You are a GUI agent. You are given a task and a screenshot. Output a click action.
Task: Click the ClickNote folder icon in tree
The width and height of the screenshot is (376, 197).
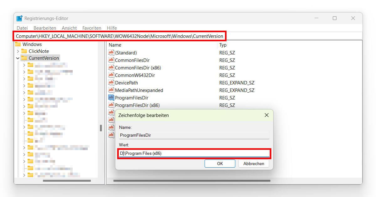pyautogui.click(x=24, y=51)
